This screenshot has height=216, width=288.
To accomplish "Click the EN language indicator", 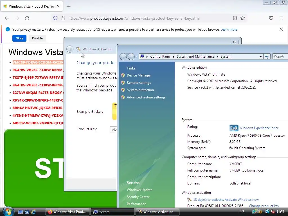I will (x=242, y=211).
